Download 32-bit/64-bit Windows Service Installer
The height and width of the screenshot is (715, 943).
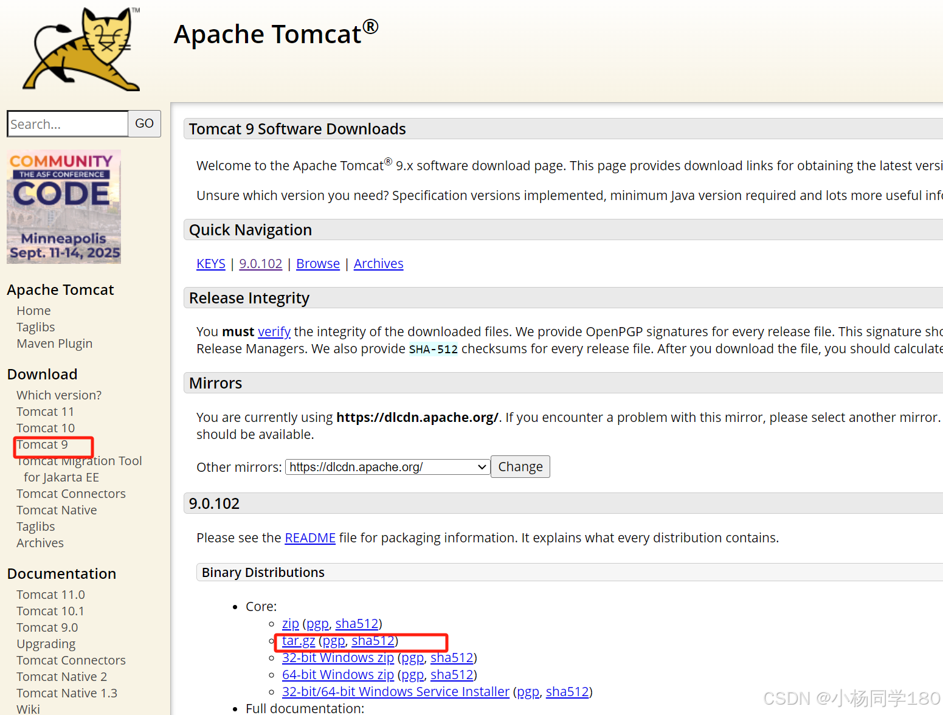(396, 692)
